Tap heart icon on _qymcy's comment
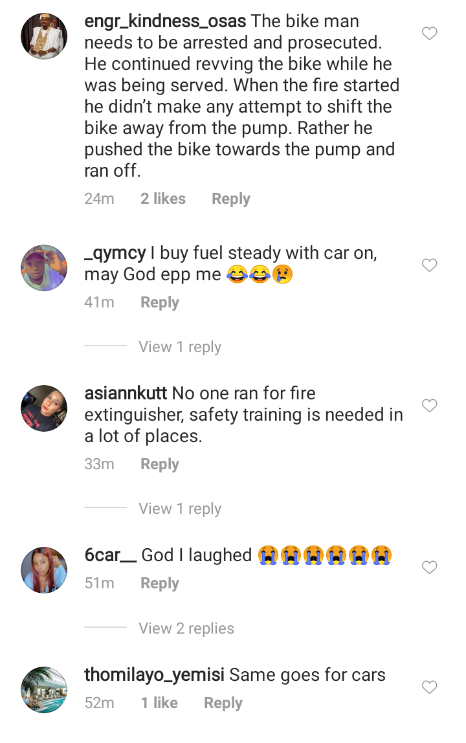Image resolution: width=466 pixels, height=743 pixels. pos(430,265)
